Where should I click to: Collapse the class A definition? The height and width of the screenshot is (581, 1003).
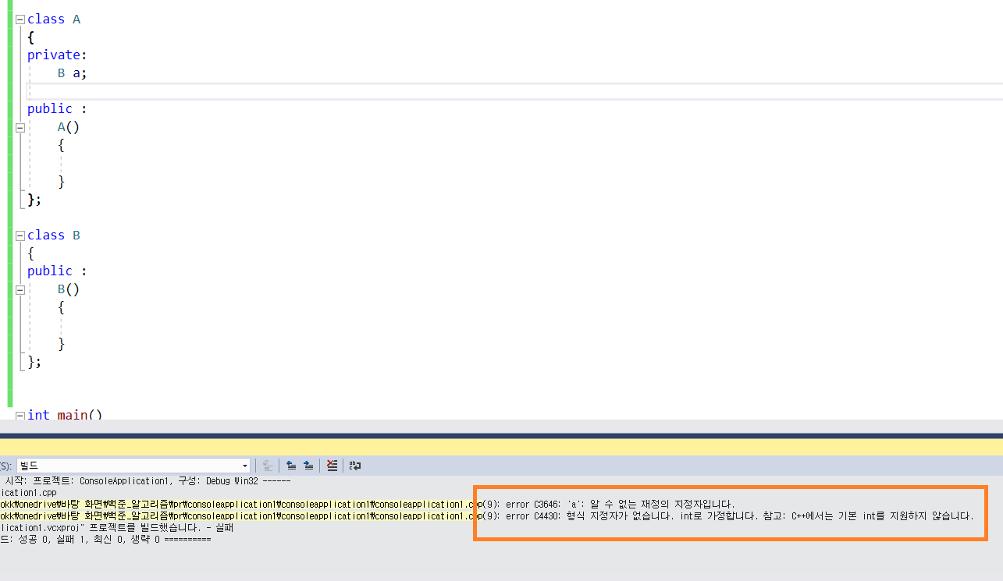click(20, 19)
